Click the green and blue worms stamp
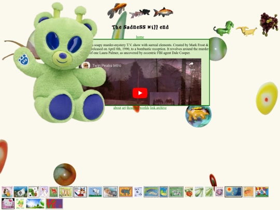The height and width of the screenshot is (210, 280). (x=151, y=192)
